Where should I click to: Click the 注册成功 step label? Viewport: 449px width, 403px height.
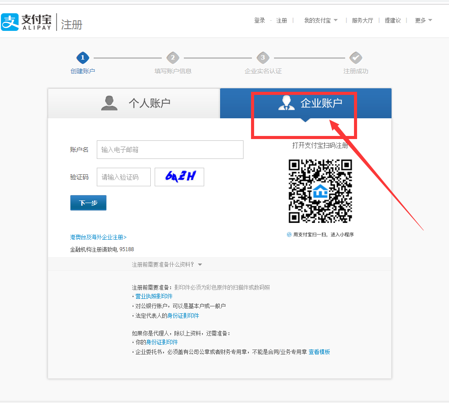pos(356,71)
